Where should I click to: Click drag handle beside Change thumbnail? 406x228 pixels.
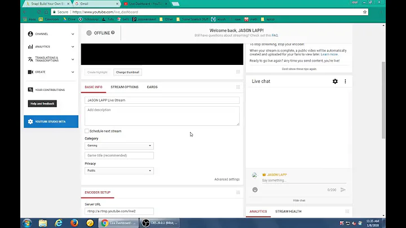[238, 72]
